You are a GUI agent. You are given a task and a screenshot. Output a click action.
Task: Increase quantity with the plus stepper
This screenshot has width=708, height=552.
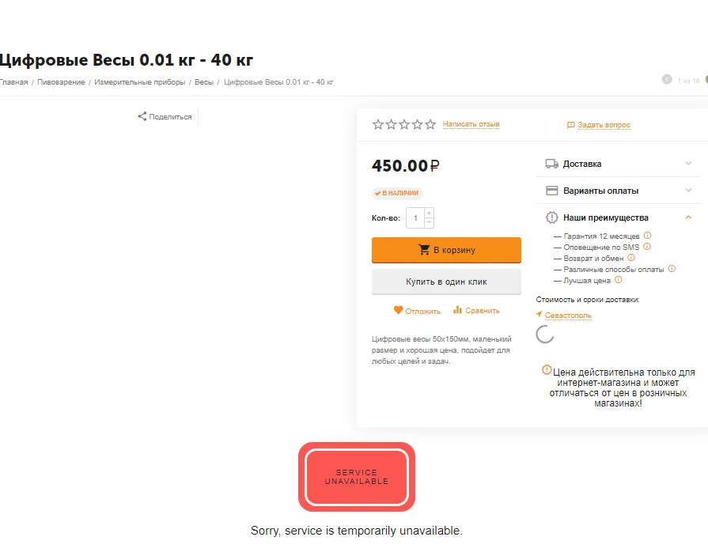[429, 213]
